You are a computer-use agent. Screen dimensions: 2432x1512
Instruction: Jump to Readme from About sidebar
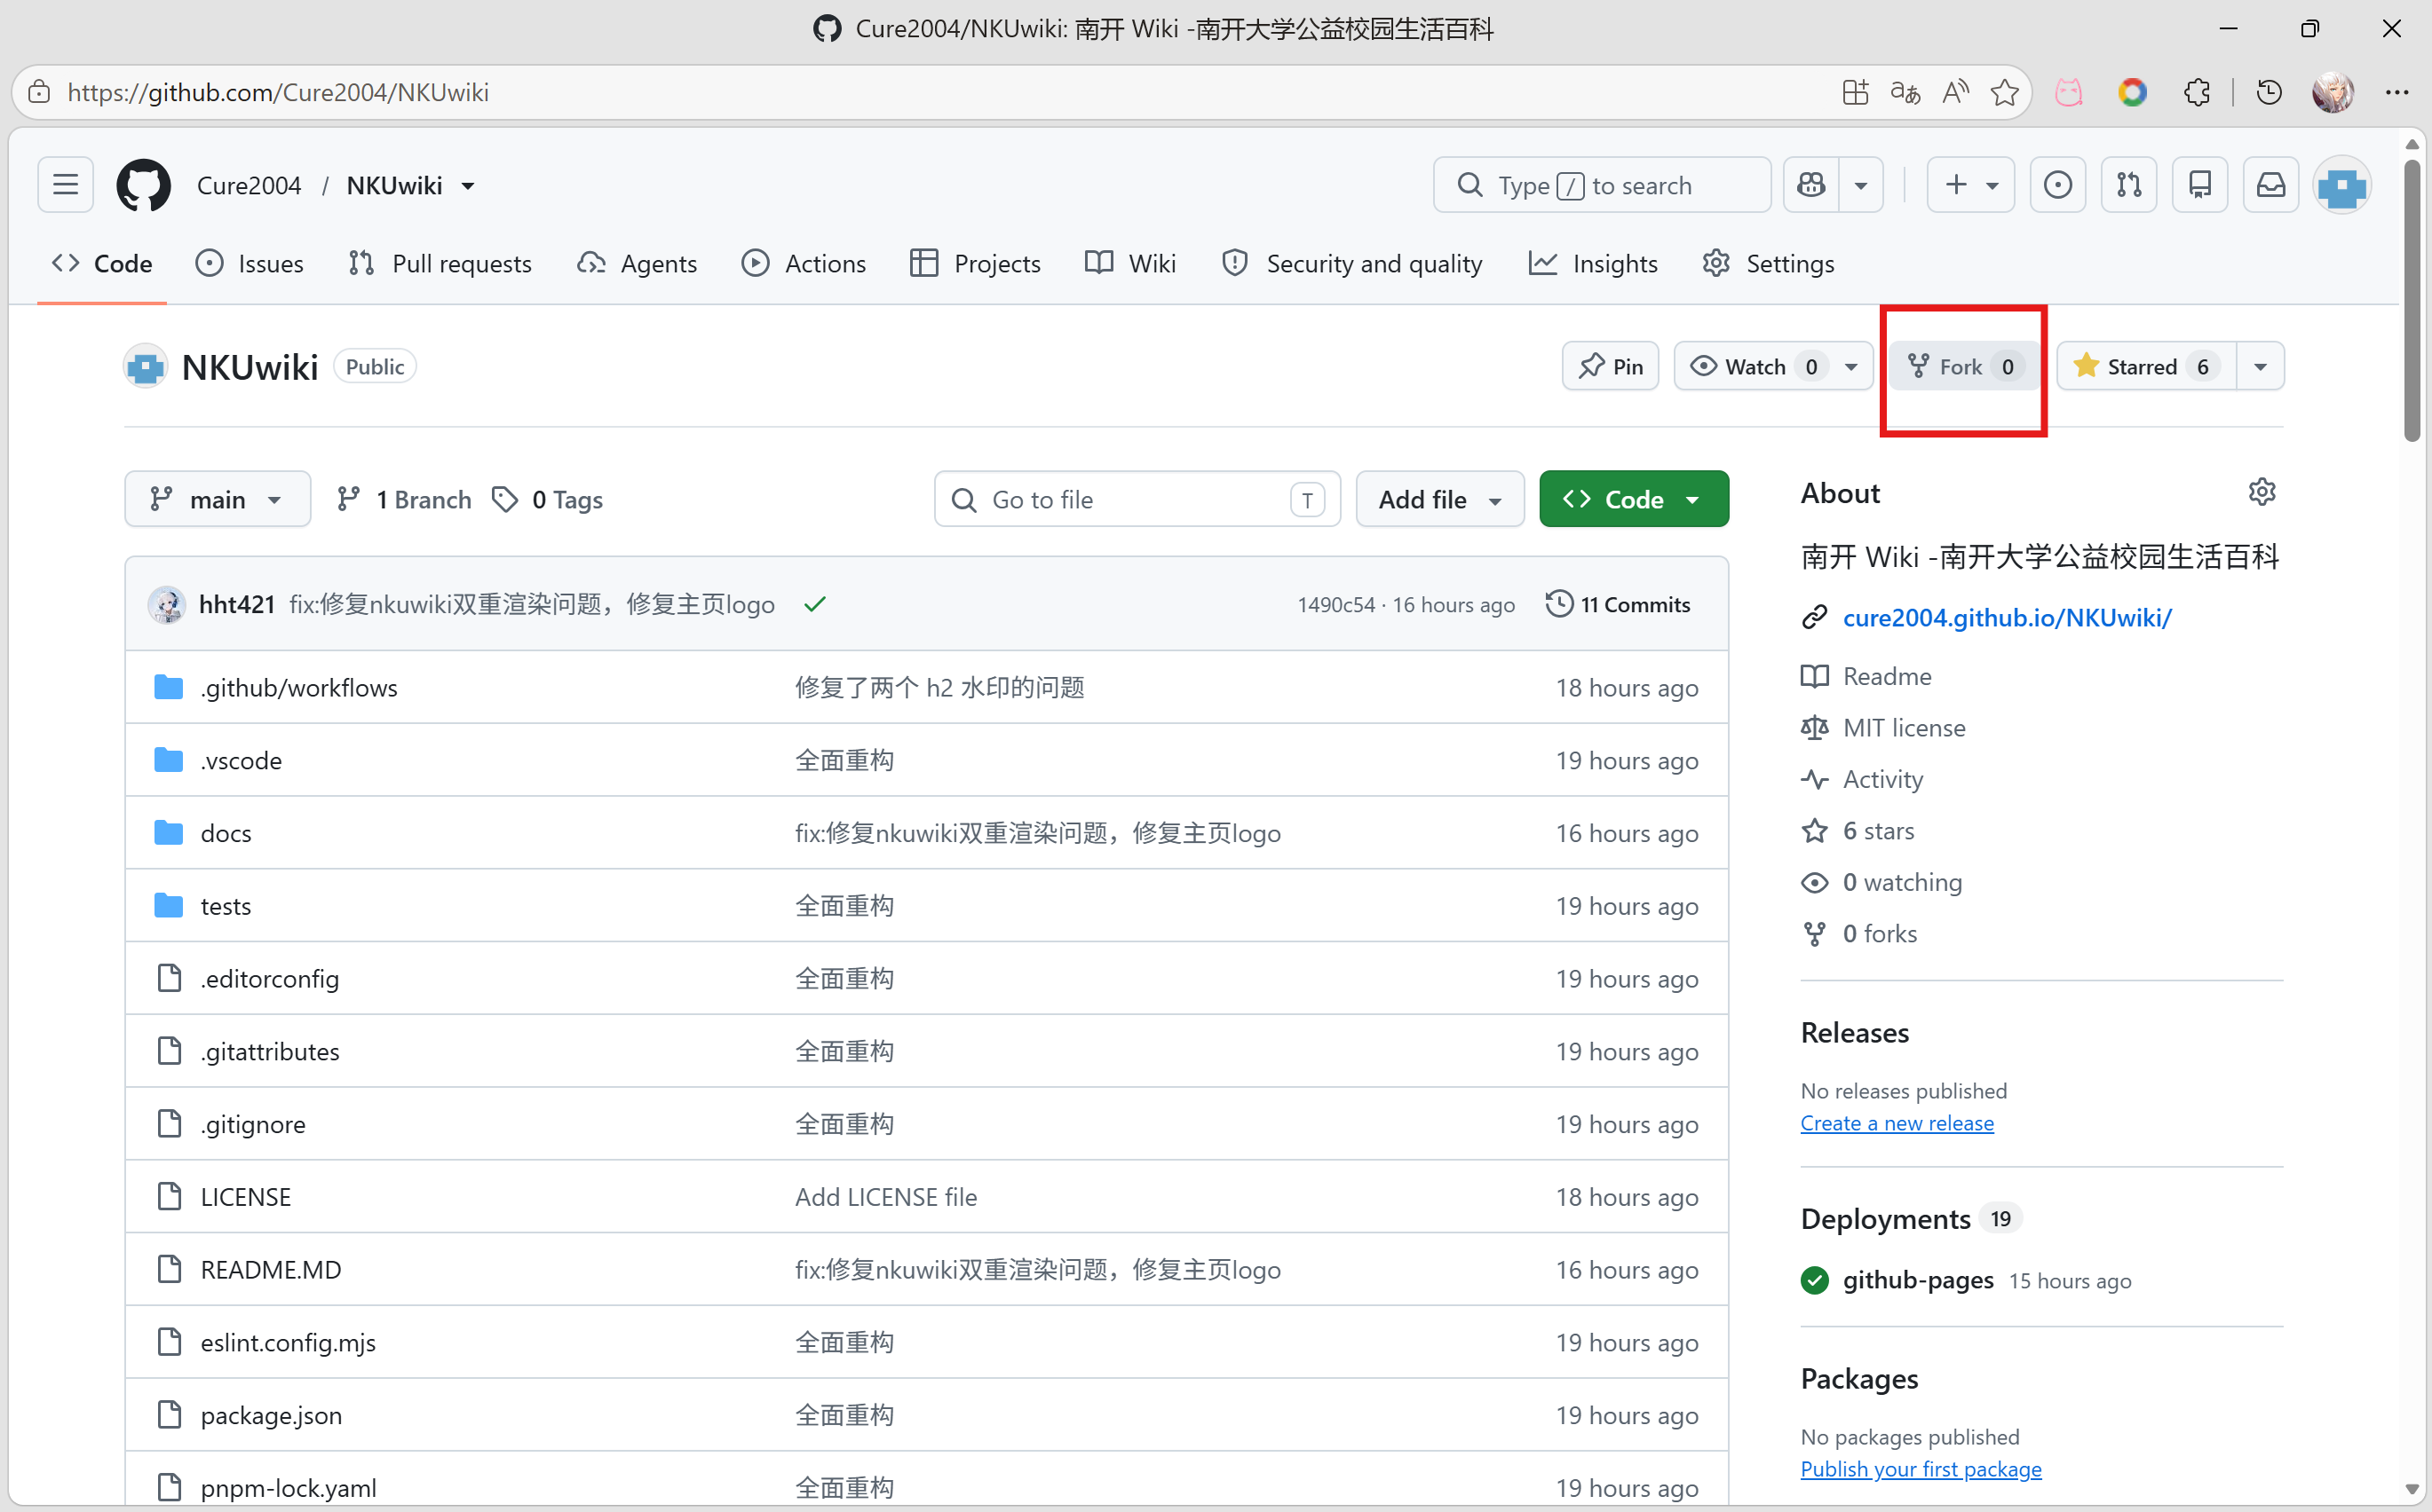[x=1866, y=677]
